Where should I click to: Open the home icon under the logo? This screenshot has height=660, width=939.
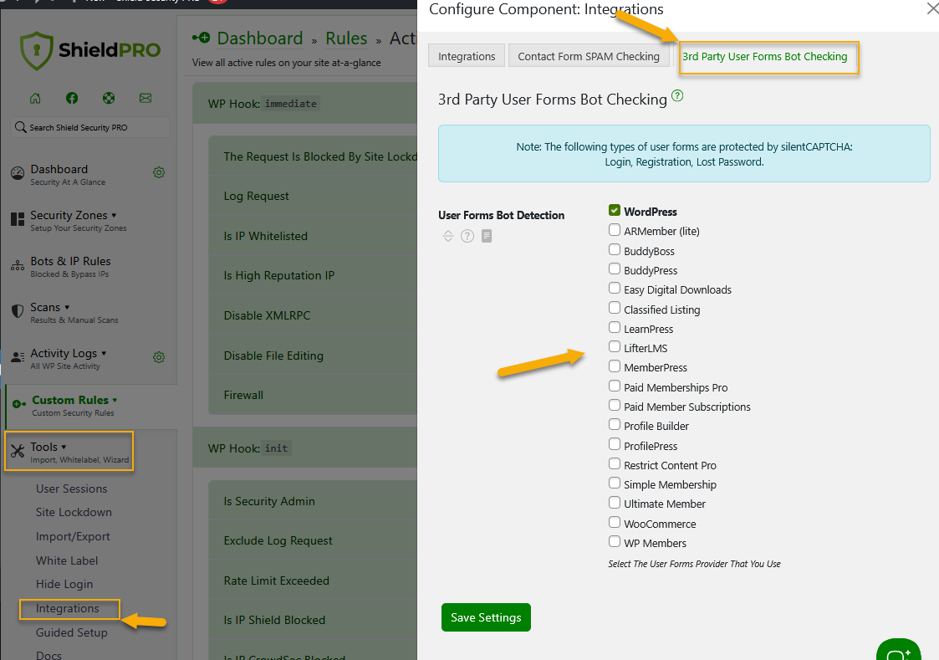point(35,98)
